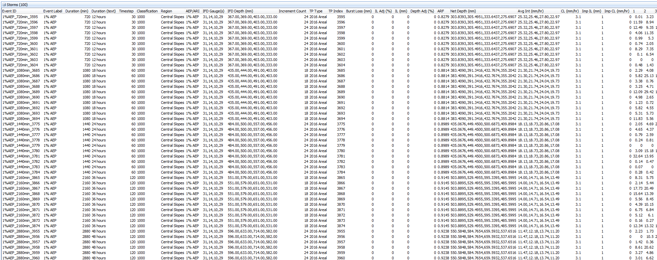Select row 1%AEP_720min_3595
657x260 pixels.
(x=20, y=17)
